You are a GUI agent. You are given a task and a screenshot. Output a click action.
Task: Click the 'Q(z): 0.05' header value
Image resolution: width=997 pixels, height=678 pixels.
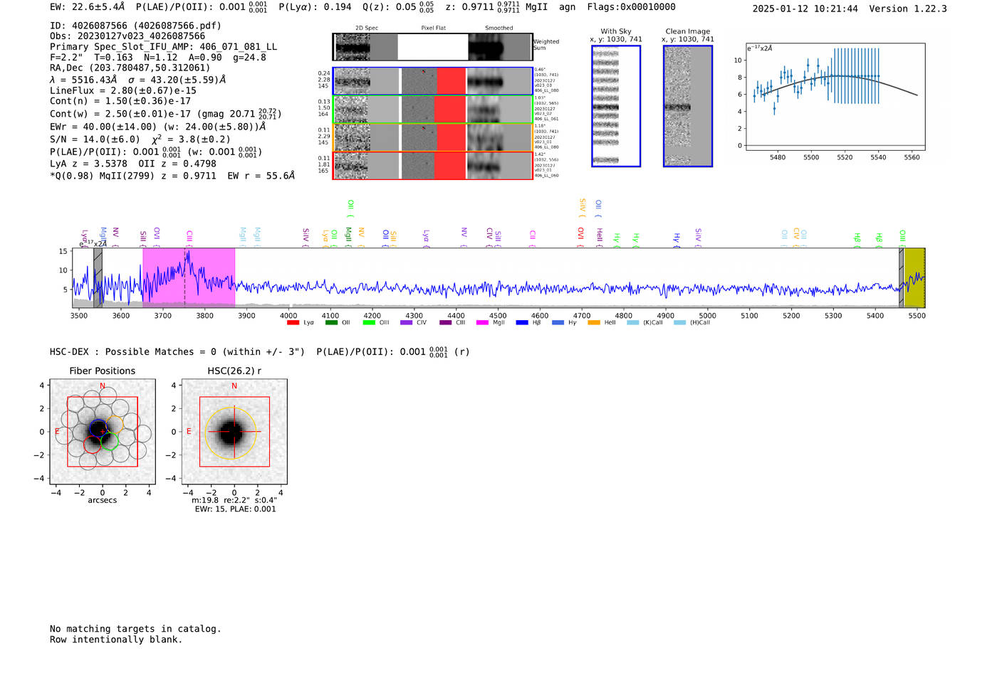click(x=389, y=7)
